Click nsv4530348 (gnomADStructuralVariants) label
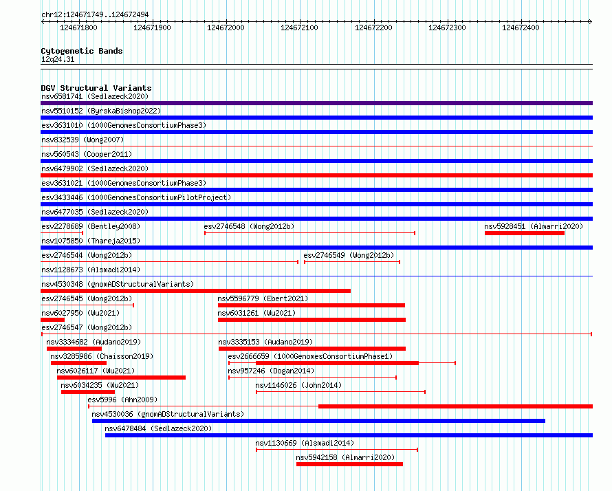The width and height of the screenshot is (612, 491). [118, 284]
